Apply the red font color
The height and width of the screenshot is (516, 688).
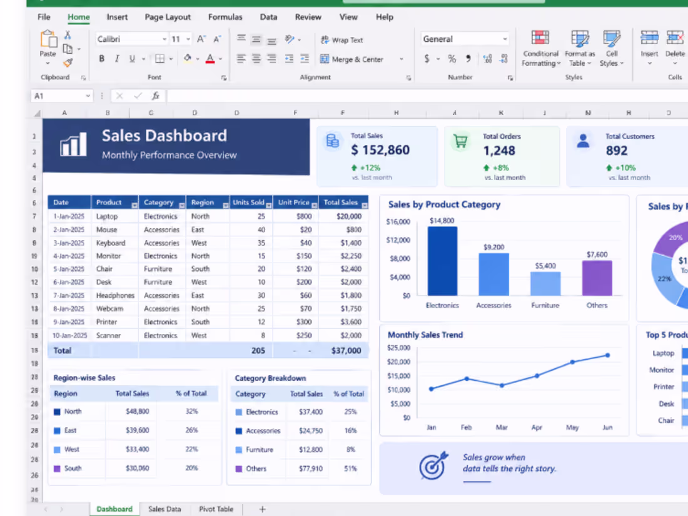210,59
